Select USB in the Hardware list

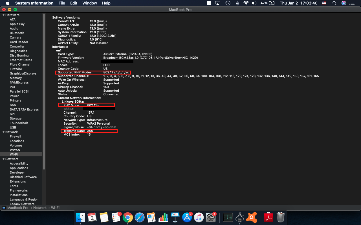point(13,127)
